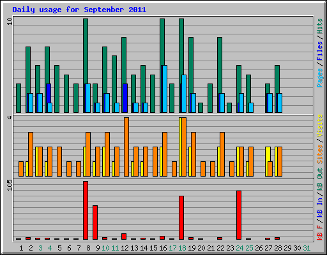
Task: Click the tall red kB bar for day 8
Action: click(86, 210)
